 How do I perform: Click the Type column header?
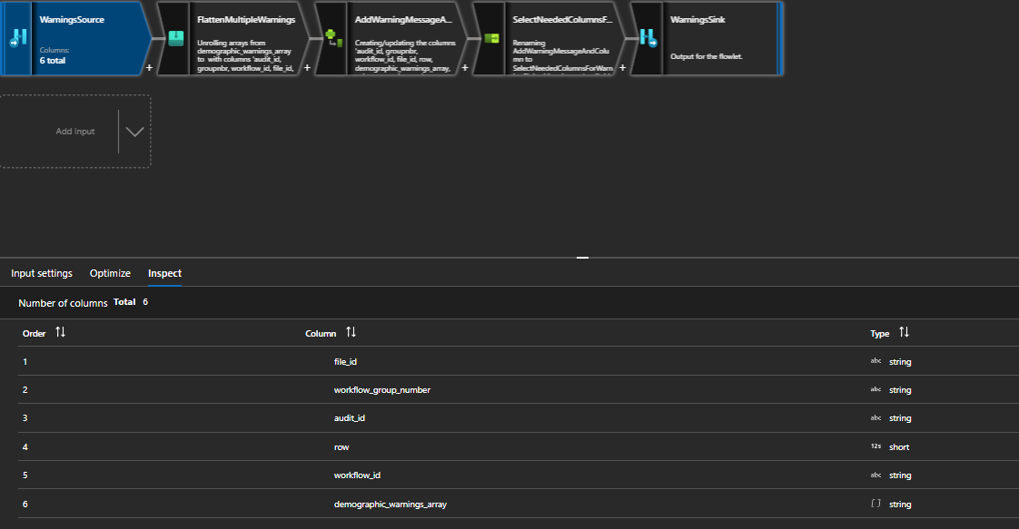pos(880,334)
